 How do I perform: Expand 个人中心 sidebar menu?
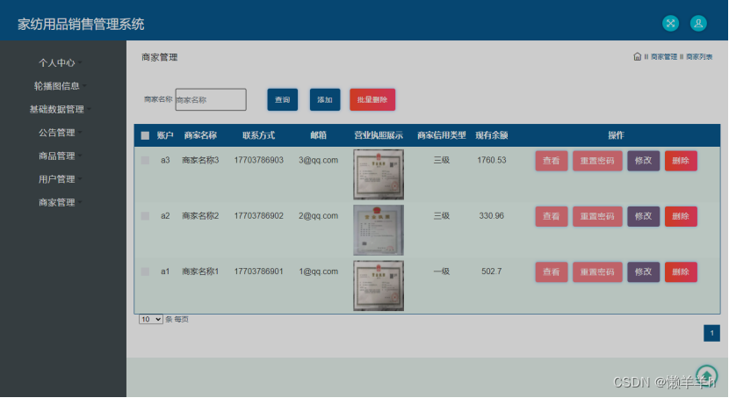pyautogui.click(x=61, y=62)
